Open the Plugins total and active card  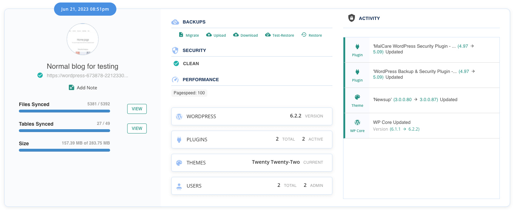pos(252,140)
